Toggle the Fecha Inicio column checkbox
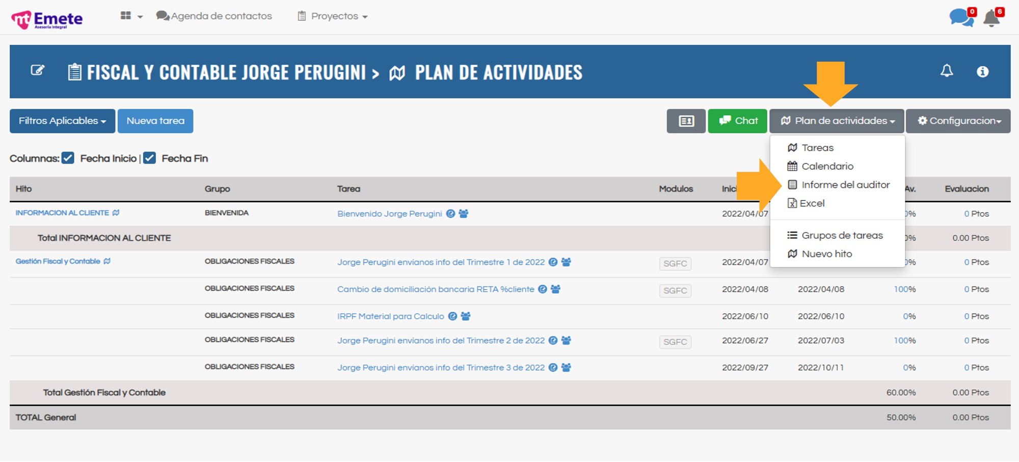Viewport: 1019px width, 462px height. tap(68, 158)
